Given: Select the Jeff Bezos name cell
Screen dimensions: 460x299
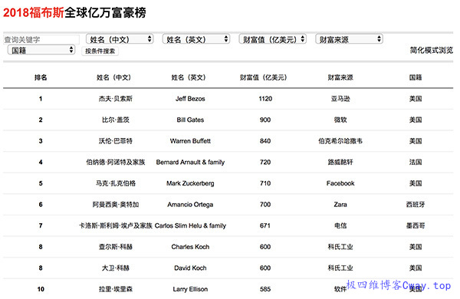Looking at the screenshot, I should pyautogui.click(x=190, y=99).
